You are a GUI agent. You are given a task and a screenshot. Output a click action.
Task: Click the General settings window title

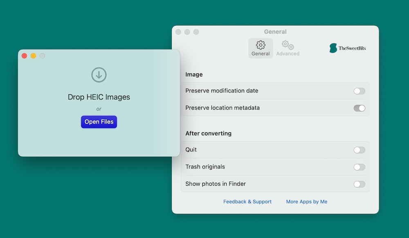pyautogui.click(x=275, y=32)
